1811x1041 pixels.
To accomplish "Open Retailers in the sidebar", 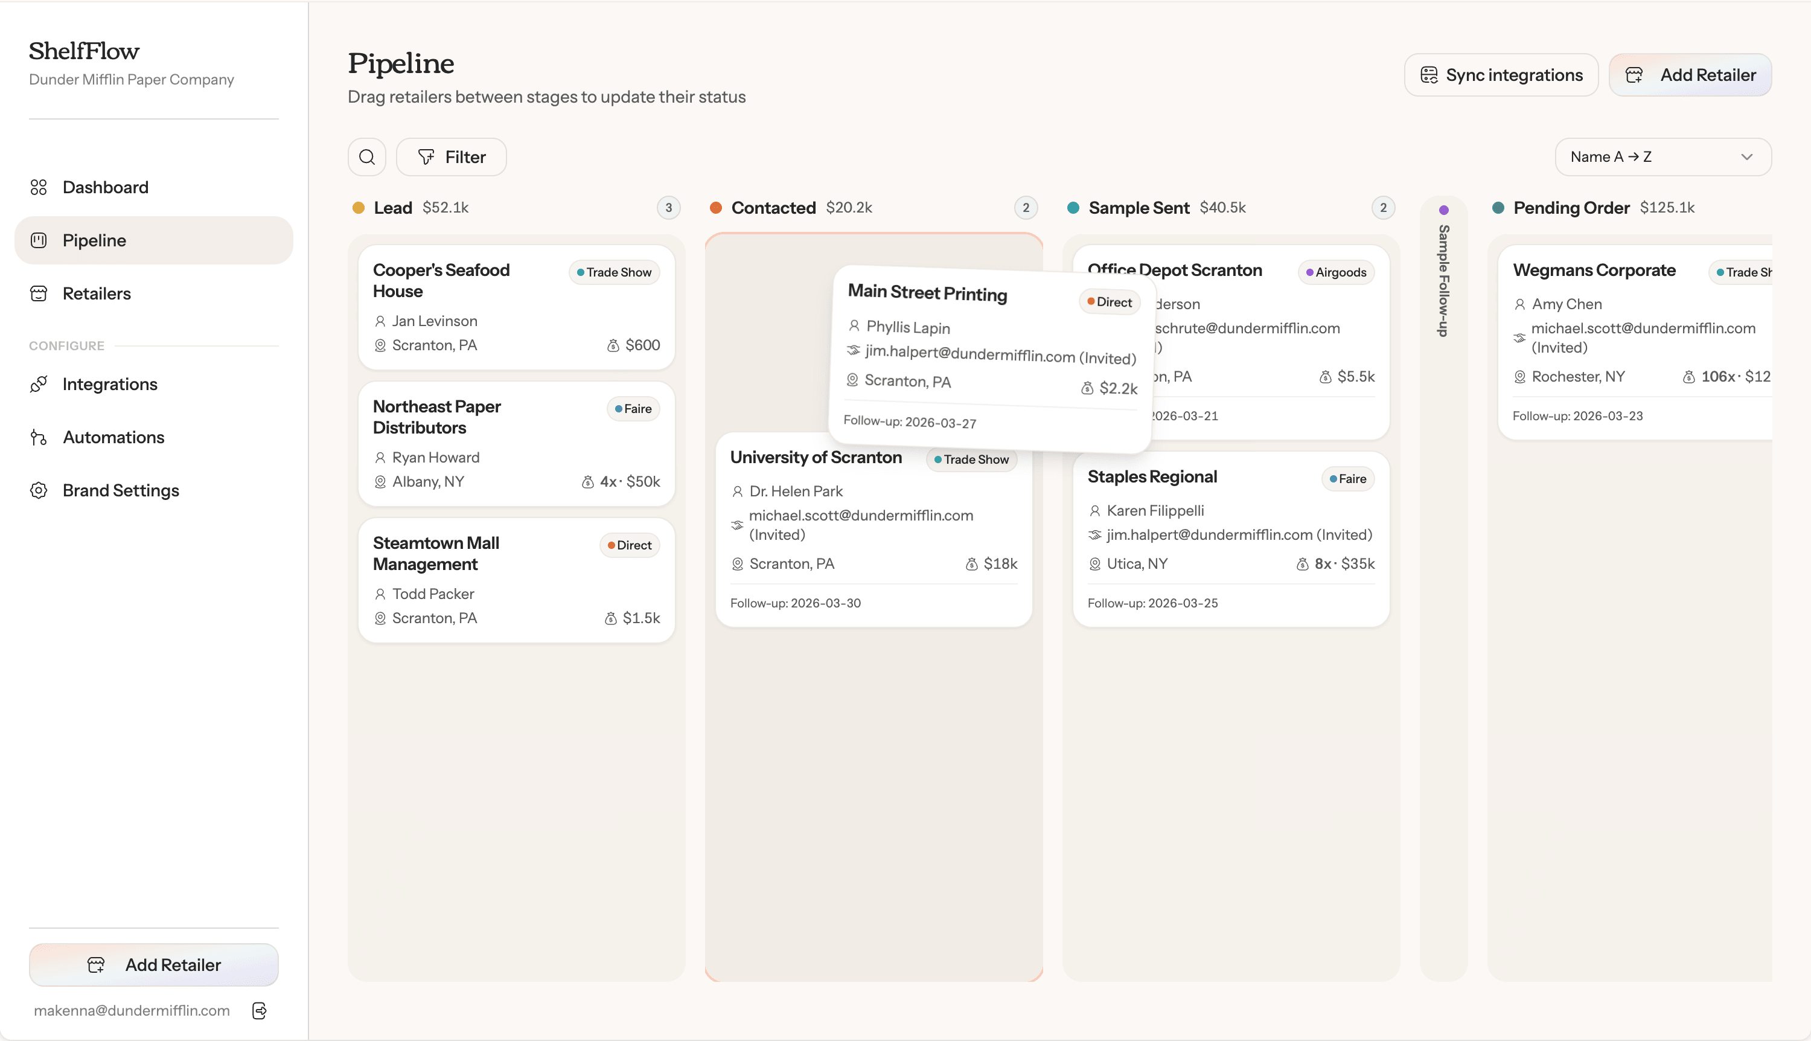I will pyautogui.click(x=154, y=294).
